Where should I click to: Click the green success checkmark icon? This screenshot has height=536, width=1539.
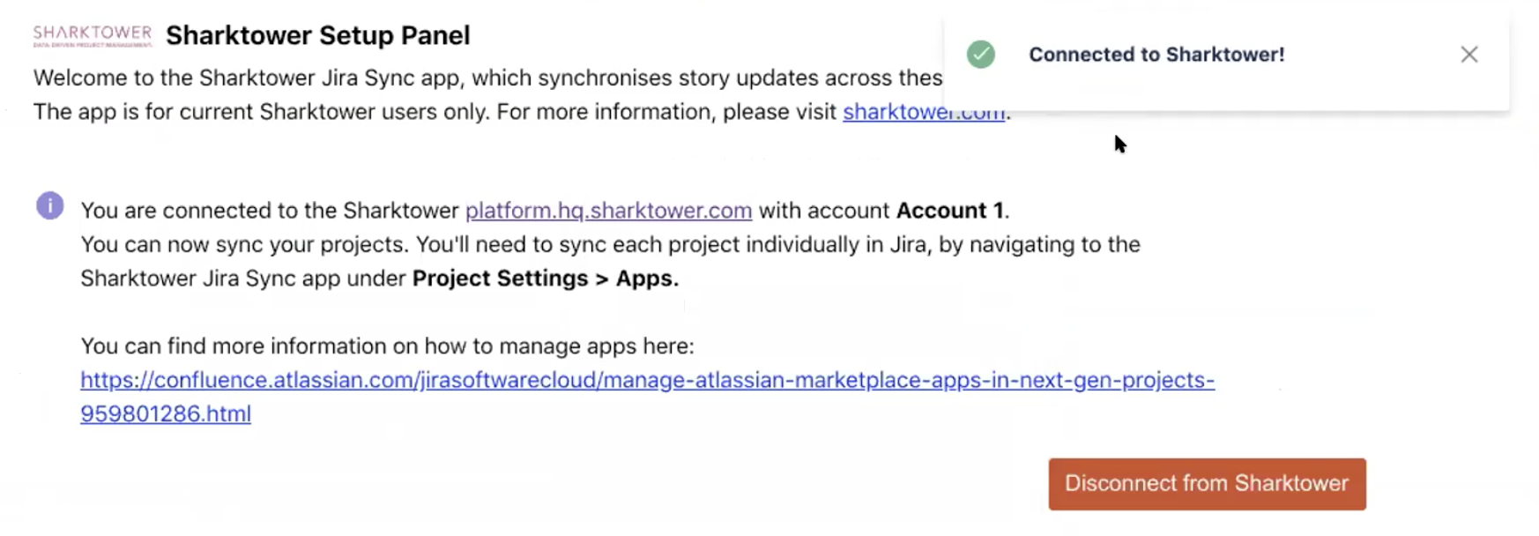tap(981, 55)
